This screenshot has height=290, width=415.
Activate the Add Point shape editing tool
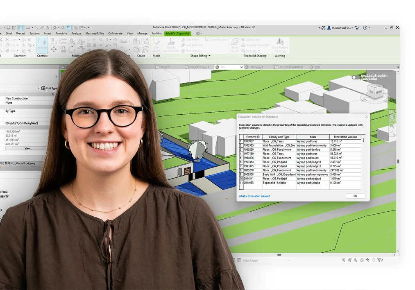coord(190,39)
